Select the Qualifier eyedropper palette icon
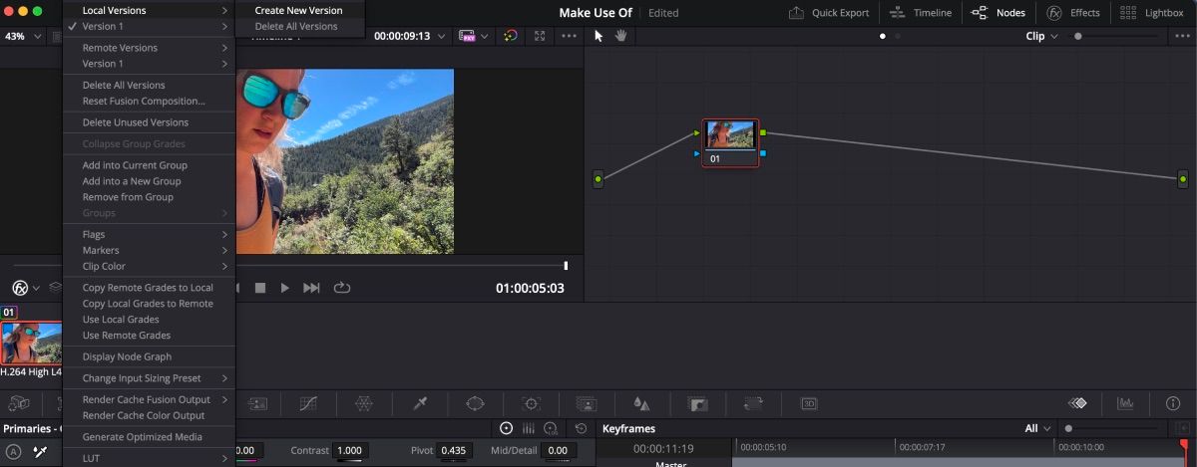 point(420,403)
